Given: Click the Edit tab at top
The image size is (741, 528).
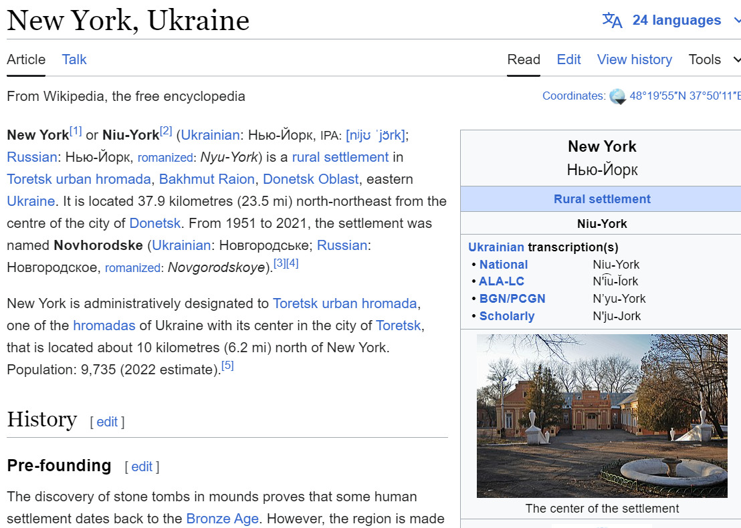Looking at the screenshot, I should tap(568, 59).
